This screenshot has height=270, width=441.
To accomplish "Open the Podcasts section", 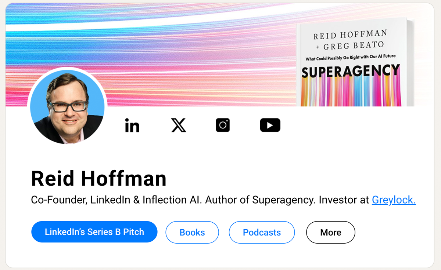I will [262, 232].
